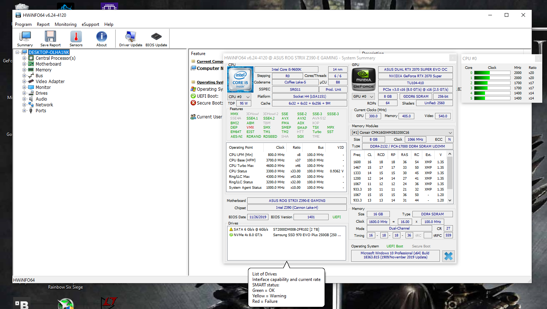The image size is (547, 309).
Task: Click the Samsung SSD 970 EVO Plus entry
Action: click(x=307, y=235)
